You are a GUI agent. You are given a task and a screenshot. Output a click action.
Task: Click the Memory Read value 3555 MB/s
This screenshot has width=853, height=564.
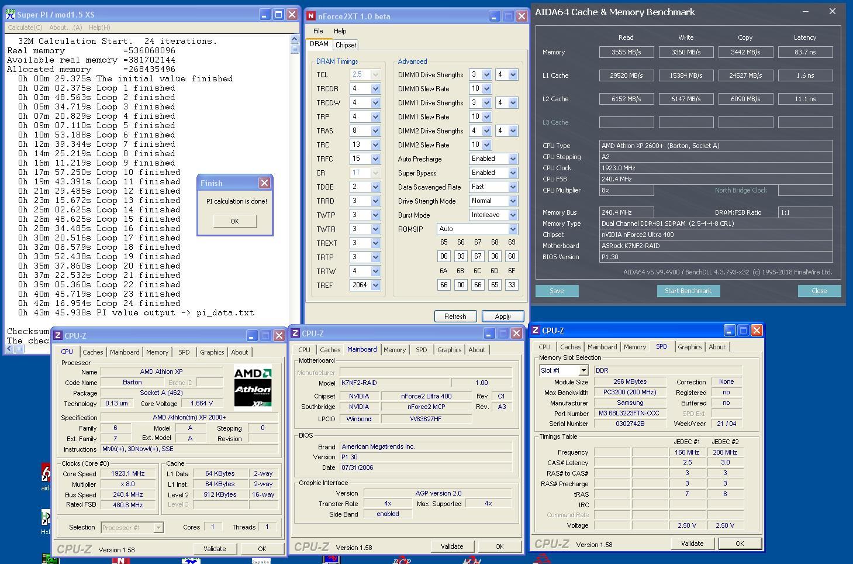pos(626,52)
